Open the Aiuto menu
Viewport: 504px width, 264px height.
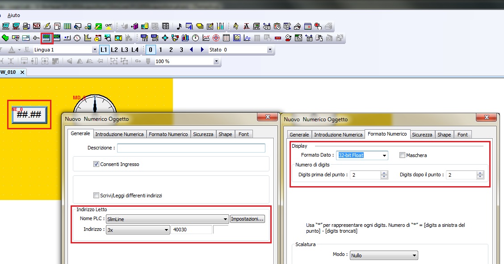point(14,15)
